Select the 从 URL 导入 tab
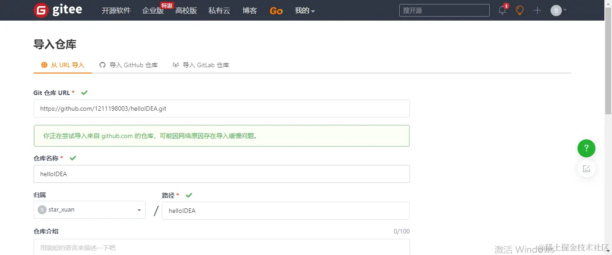The image size is (612, 255). point(63,65)
